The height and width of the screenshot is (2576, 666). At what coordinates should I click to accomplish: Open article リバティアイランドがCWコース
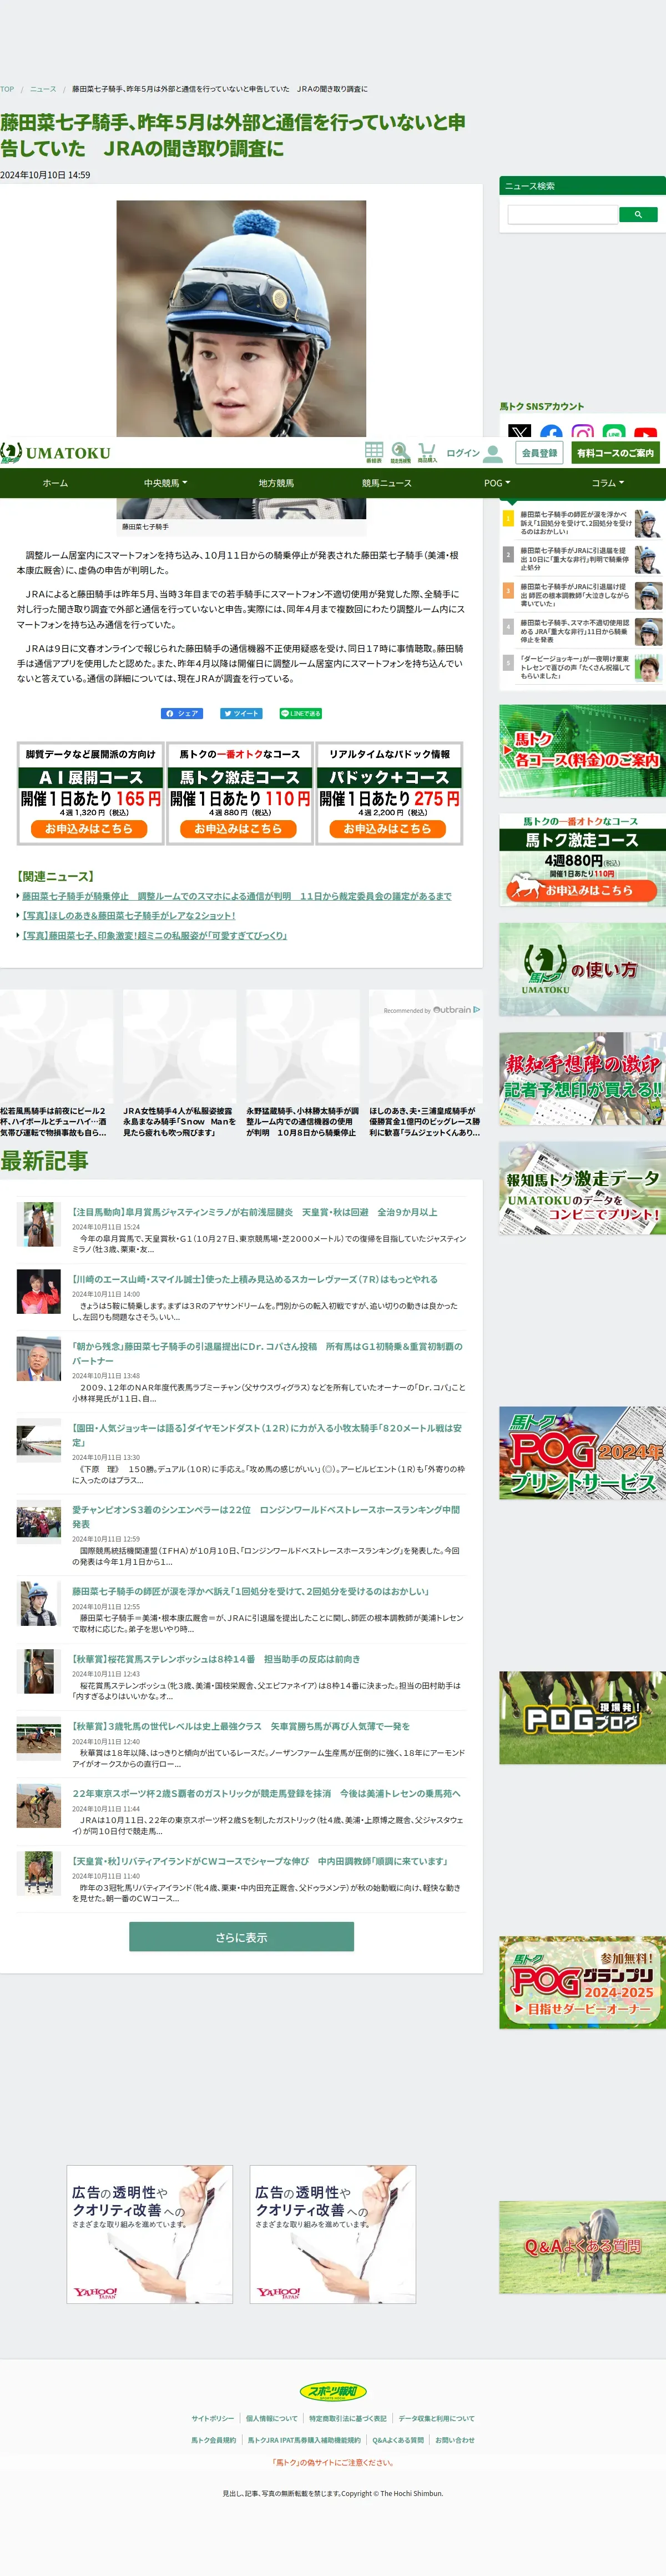tap(260, 1861)
